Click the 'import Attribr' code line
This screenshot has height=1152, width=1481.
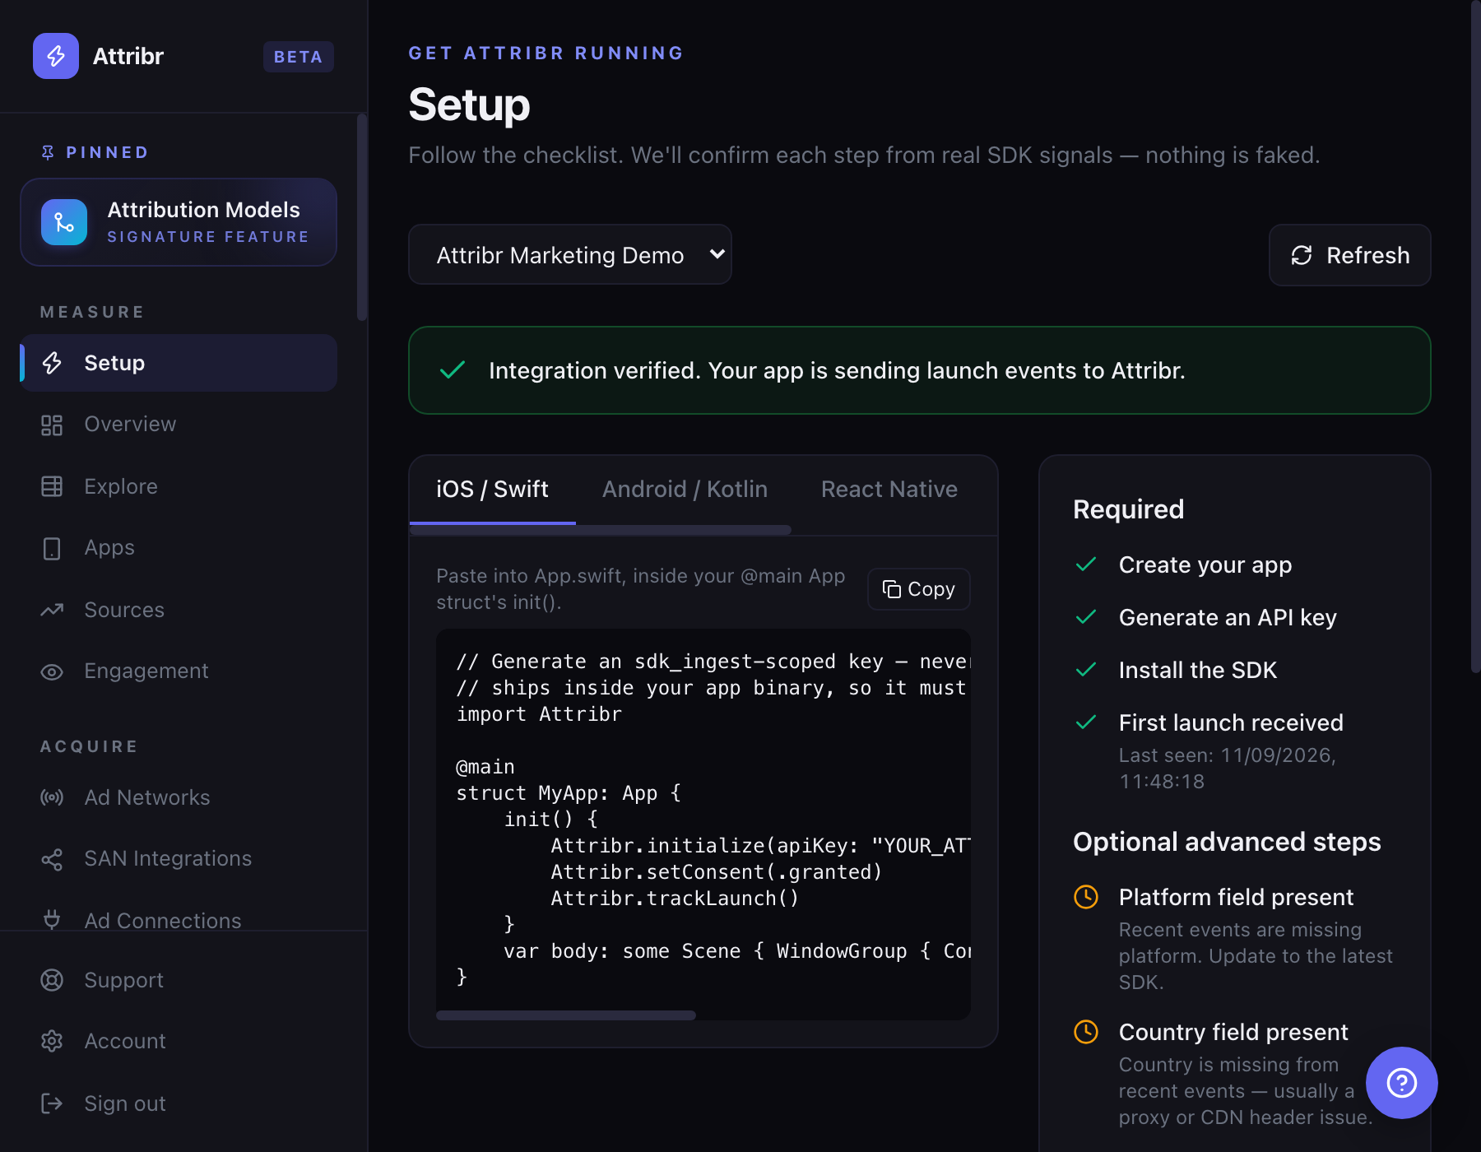tap(539, 714)
